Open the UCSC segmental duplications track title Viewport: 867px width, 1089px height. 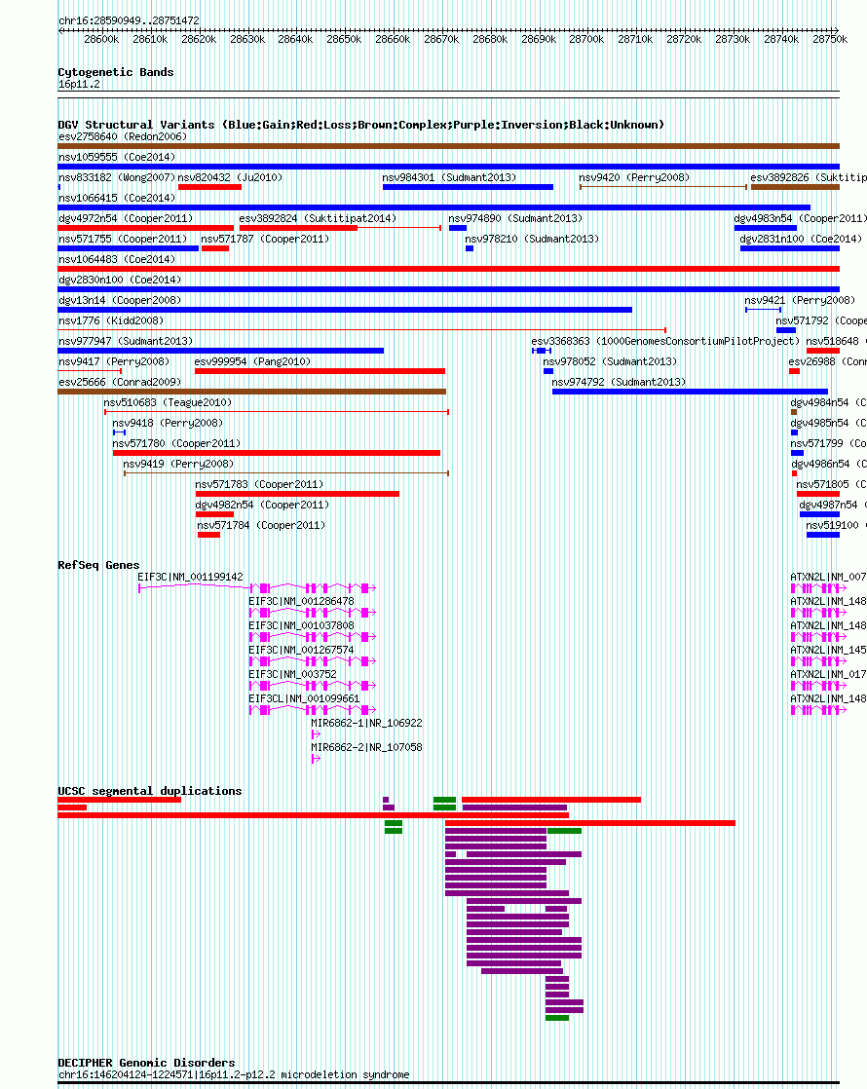point(150,791)
